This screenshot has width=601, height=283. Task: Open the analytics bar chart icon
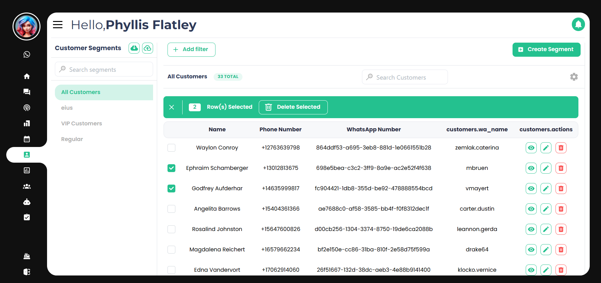[x=27, y=123]
